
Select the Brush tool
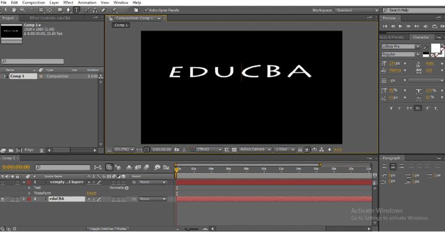pos(87,10)
